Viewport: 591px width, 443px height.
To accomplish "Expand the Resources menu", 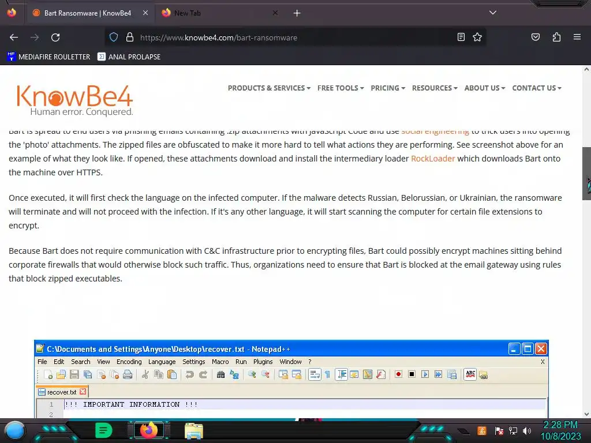I will pyautogui.click(x=435, y=88).
